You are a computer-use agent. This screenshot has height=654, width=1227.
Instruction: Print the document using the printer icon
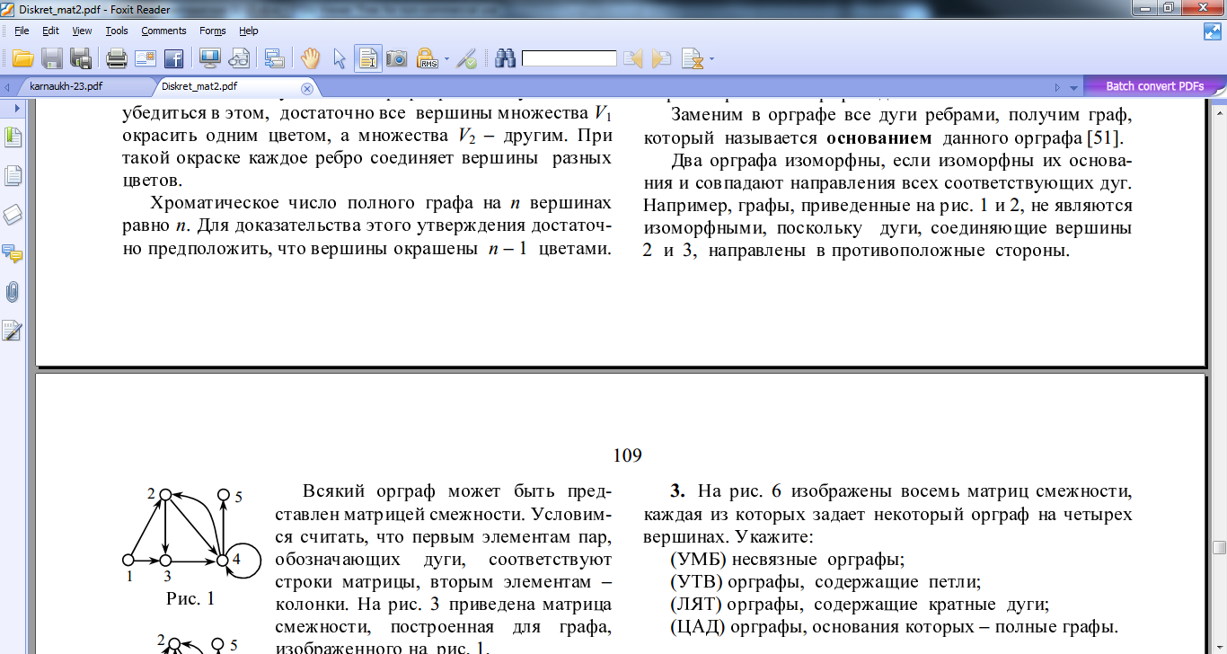pos(117,59)
